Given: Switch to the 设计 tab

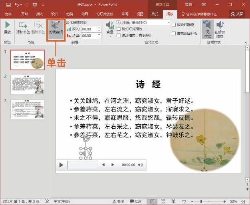Looking at the screenshot, I should point(55,14).
